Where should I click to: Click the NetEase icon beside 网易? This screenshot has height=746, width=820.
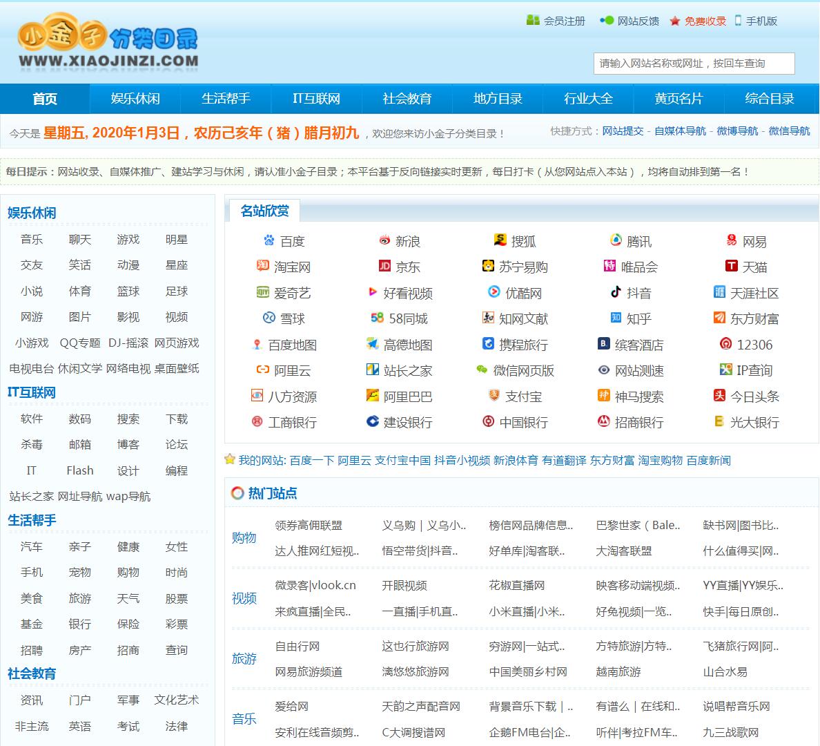point(731,240)
